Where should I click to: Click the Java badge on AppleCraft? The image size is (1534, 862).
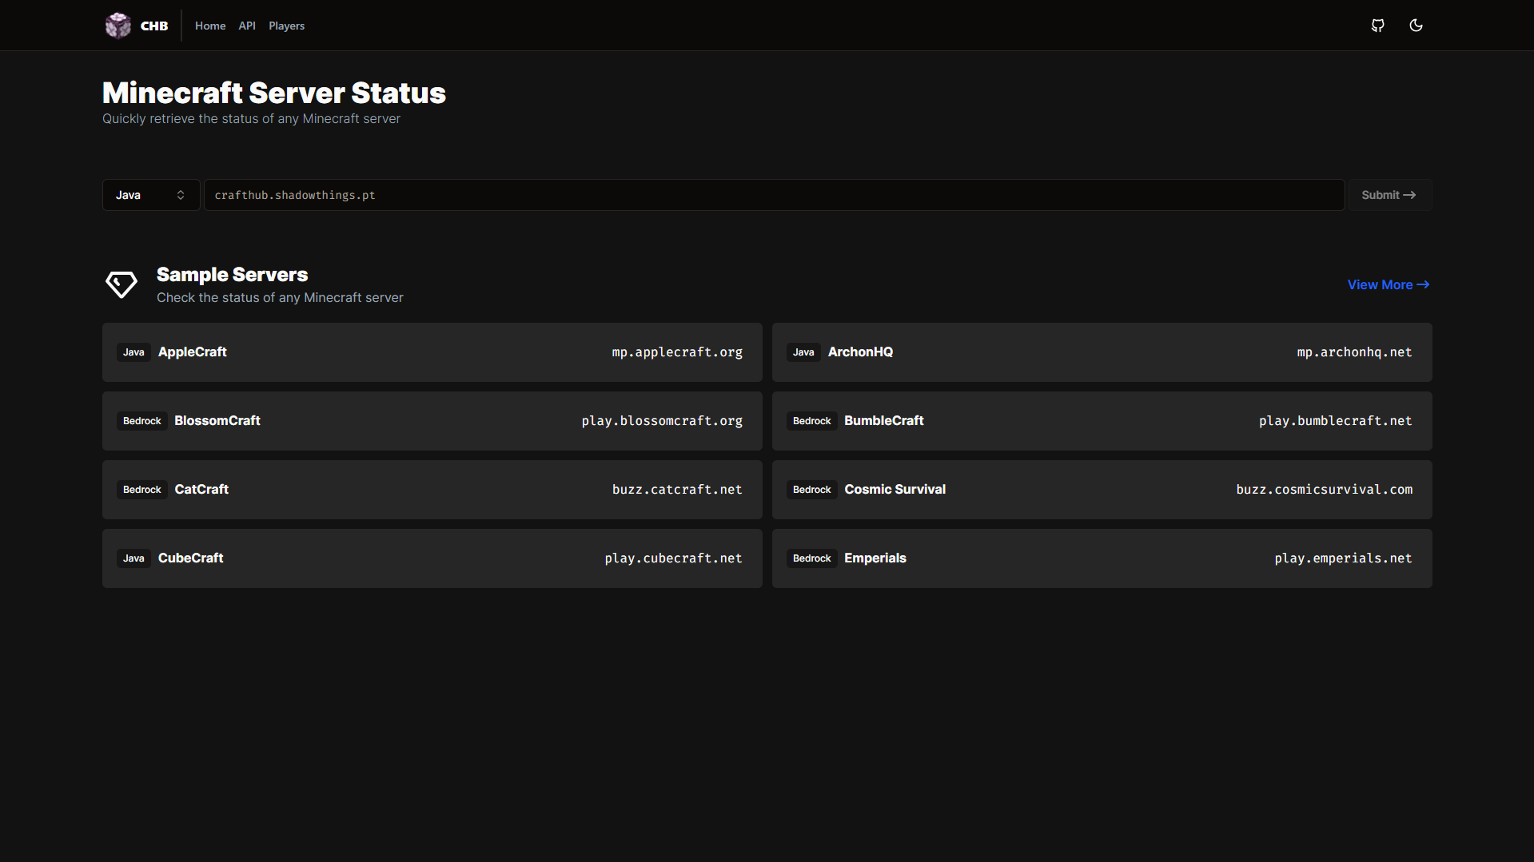133,352
